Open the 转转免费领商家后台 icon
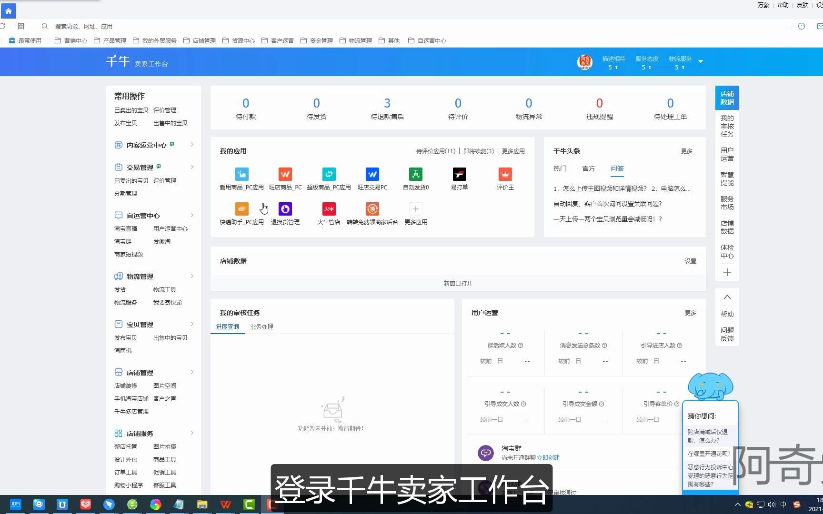823x514 pixels. pos(372,209)
